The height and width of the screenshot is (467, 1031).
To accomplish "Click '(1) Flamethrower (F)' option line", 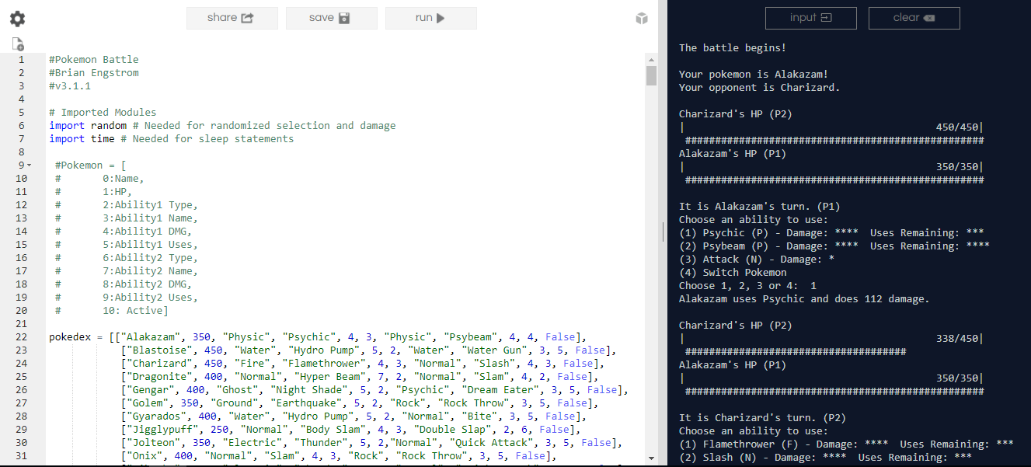I will click(847, 444).
